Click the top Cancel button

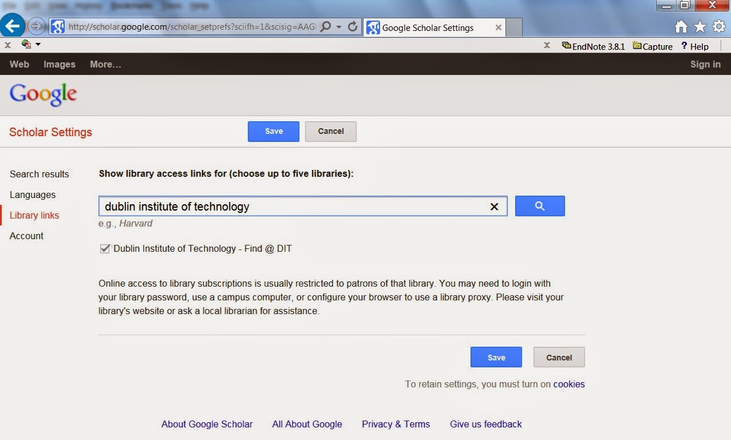(x=331, y=132)
